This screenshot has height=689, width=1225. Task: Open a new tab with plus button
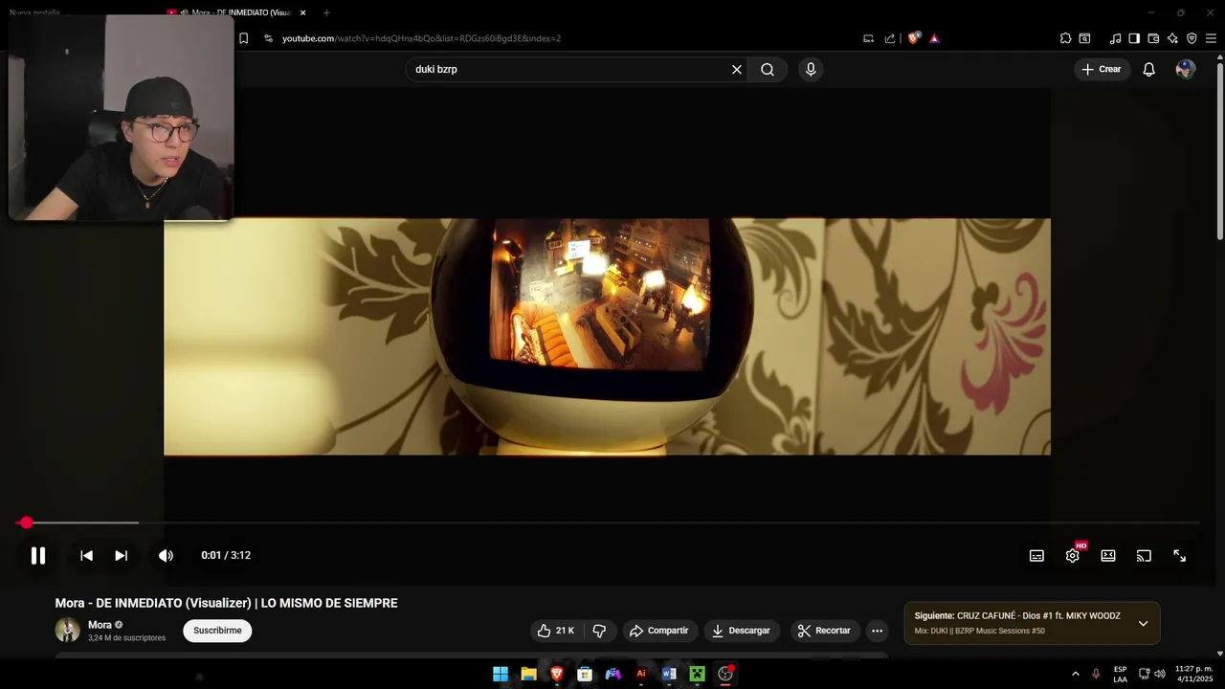coord(326,12)
